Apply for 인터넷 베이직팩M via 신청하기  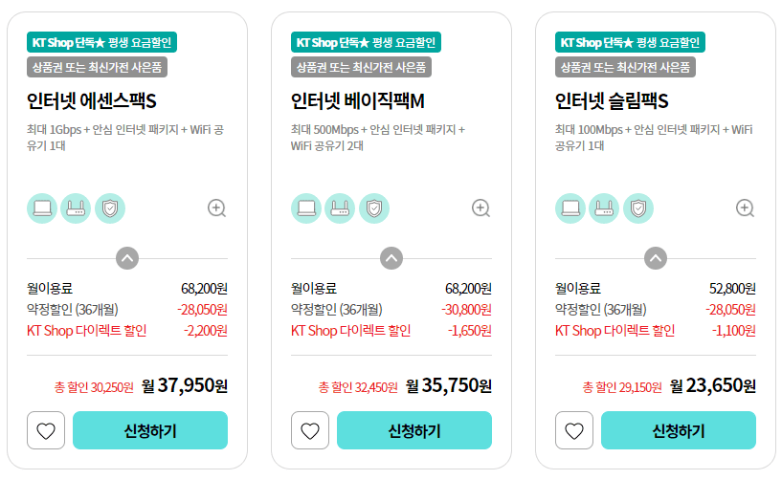(414, 430)
